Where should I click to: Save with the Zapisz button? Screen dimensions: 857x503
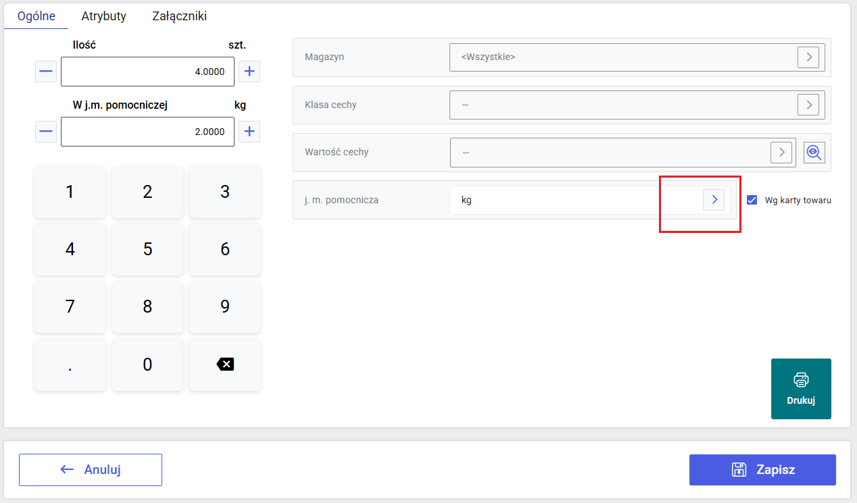(x=762, y=470)
